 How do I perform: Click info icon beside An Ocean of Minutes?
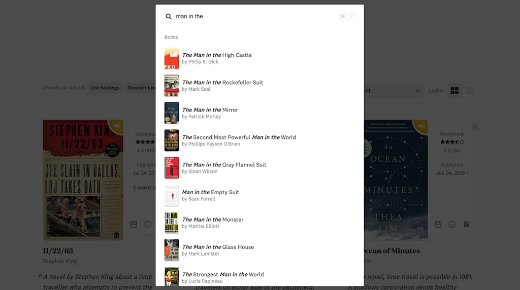[452, 225]
